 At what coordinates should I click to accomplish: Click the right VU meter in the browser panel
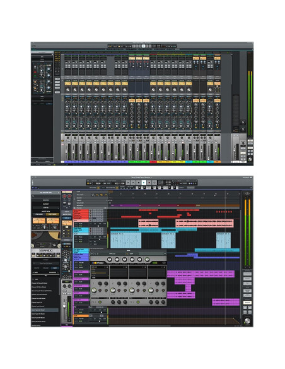(53, 221)
